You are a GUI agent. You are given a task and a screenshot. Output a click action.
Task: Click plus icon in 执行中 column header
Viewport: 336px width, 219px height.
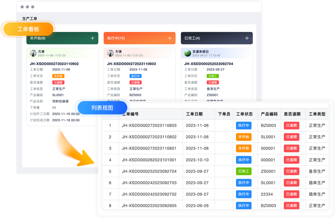[x=169, y=38]
